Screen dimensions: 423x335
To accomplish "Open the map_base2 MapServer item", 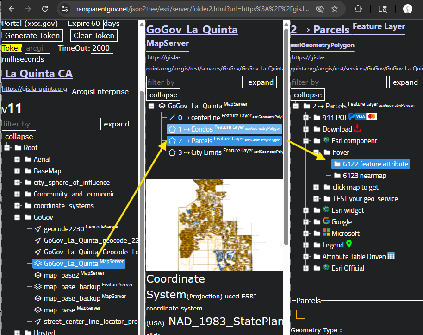I will point(61,275).
